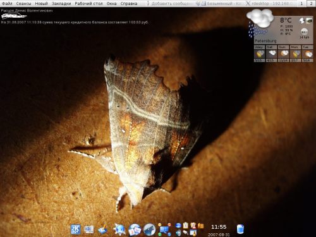Open the volume mixer speaker tray icon
Image resolution: width=316 pixels, height=237 pixels.
tap(178, 233)
